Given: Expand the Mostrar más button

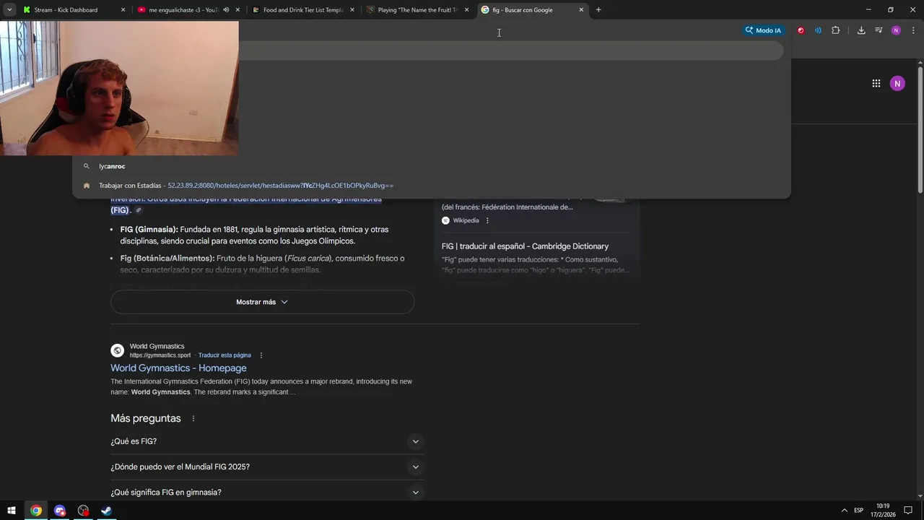Looking at the screenshot, I should [x=262, y=302].
